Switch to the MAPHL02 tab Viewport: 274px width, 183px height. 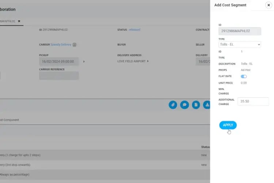click(8, 21)
